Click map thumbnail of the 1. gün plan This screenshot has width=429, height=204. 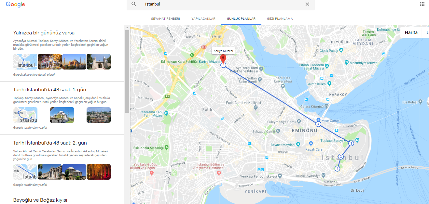[25, 115]
